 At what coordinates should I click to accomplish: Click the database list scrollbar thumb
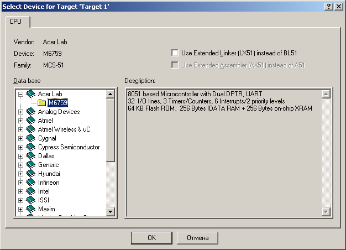click(x=111, y=131)
